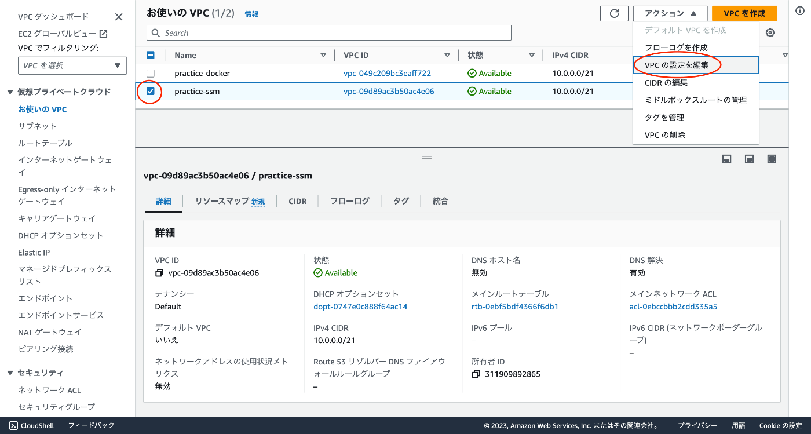Open vpc-09d89ac3b50ac4e06 link in table
This screenshot has height=434, width=811.
click(389, 92)
